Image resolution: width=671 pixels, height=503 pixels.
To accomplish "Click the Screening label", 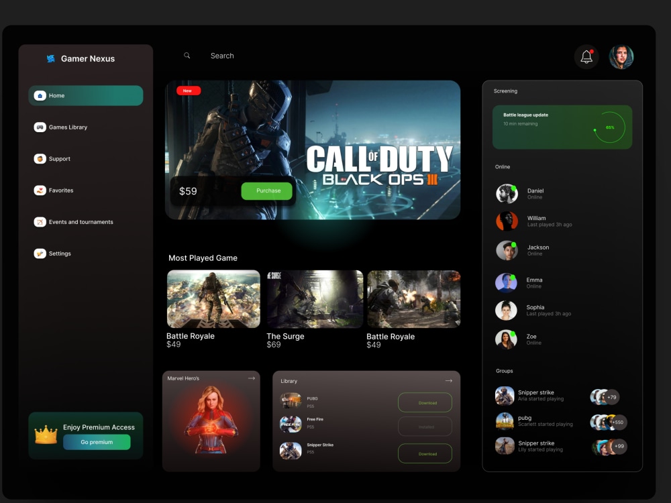I will [505, 91].
